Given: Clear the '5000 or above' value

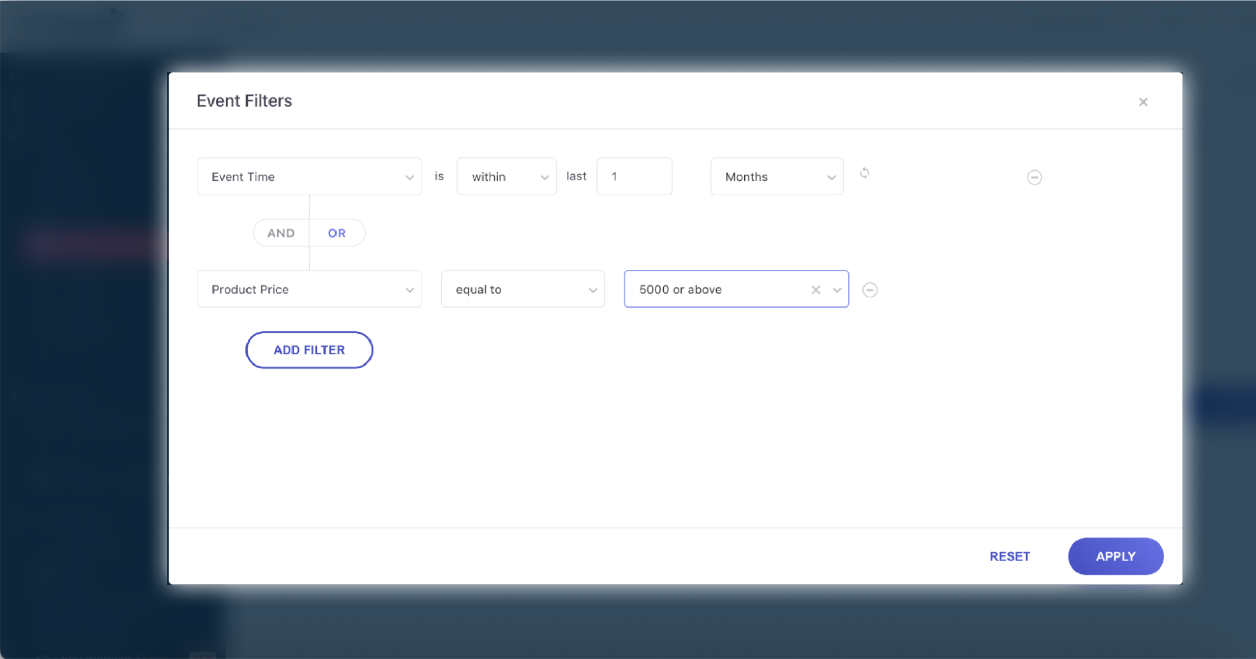Looking at the screenshot, I should pos(815,290).
